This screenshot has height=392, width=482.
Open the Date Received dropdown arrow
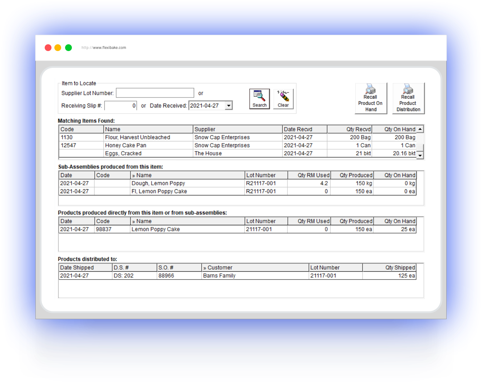228,106
